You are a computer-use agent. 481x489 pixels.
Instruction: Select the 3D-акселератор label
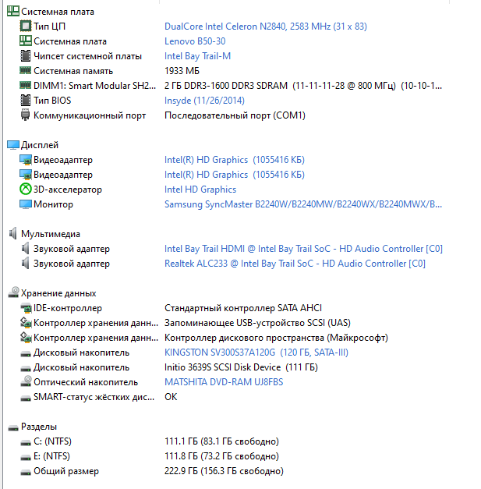click(68, 190)
